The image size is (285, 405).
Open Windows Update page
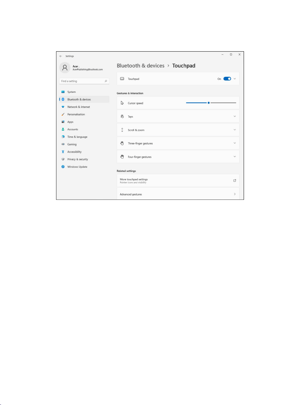84,166
